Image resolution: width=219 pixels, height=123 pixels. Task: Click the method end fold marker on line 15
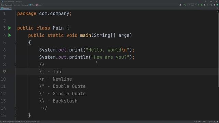click(15, 115)
